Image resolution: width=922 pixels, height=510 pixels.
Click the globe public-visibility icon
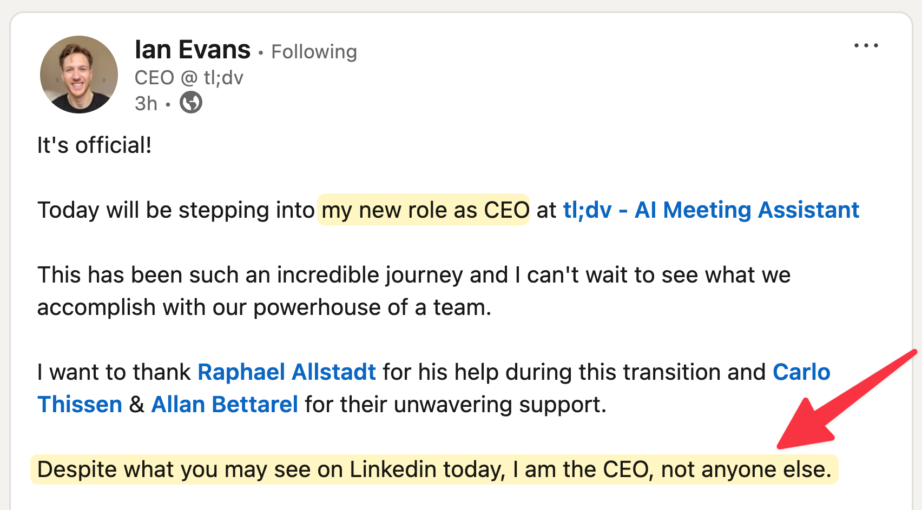point(191,102)
